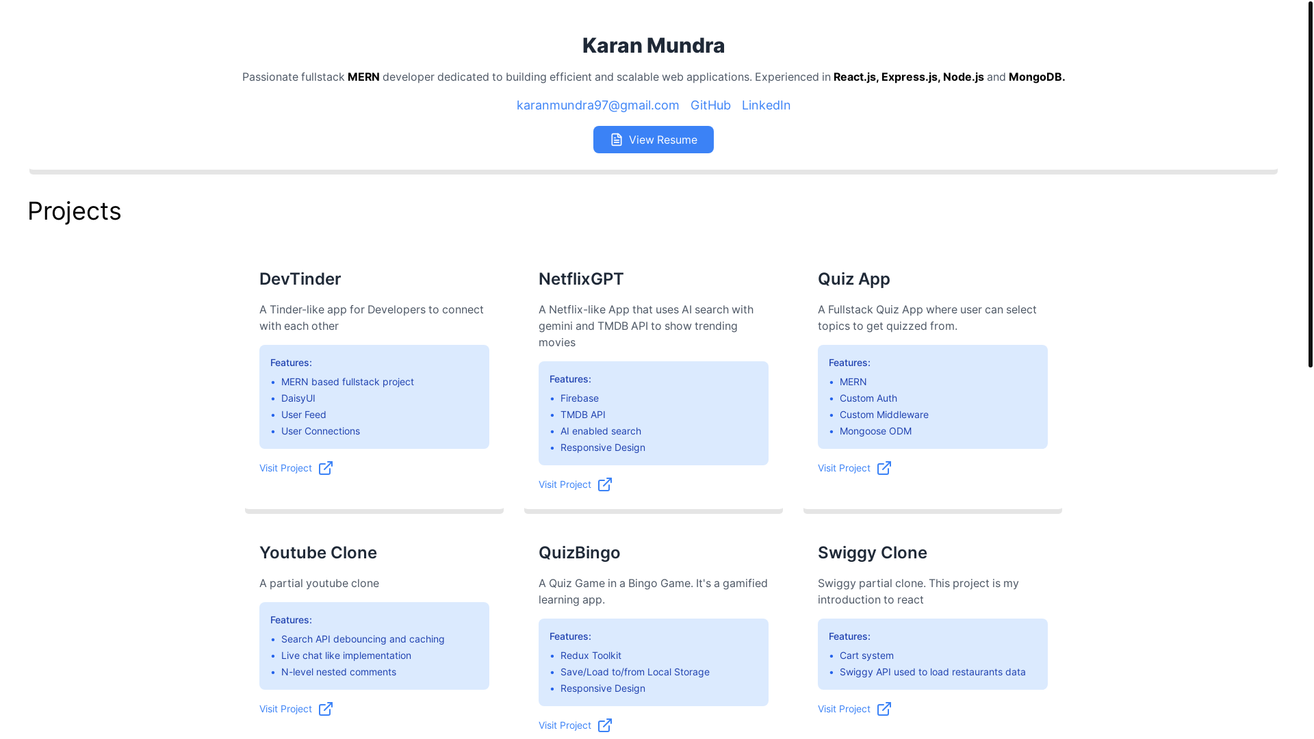
Task: Click 'Live chat like implementation' item
Action: 346,656
